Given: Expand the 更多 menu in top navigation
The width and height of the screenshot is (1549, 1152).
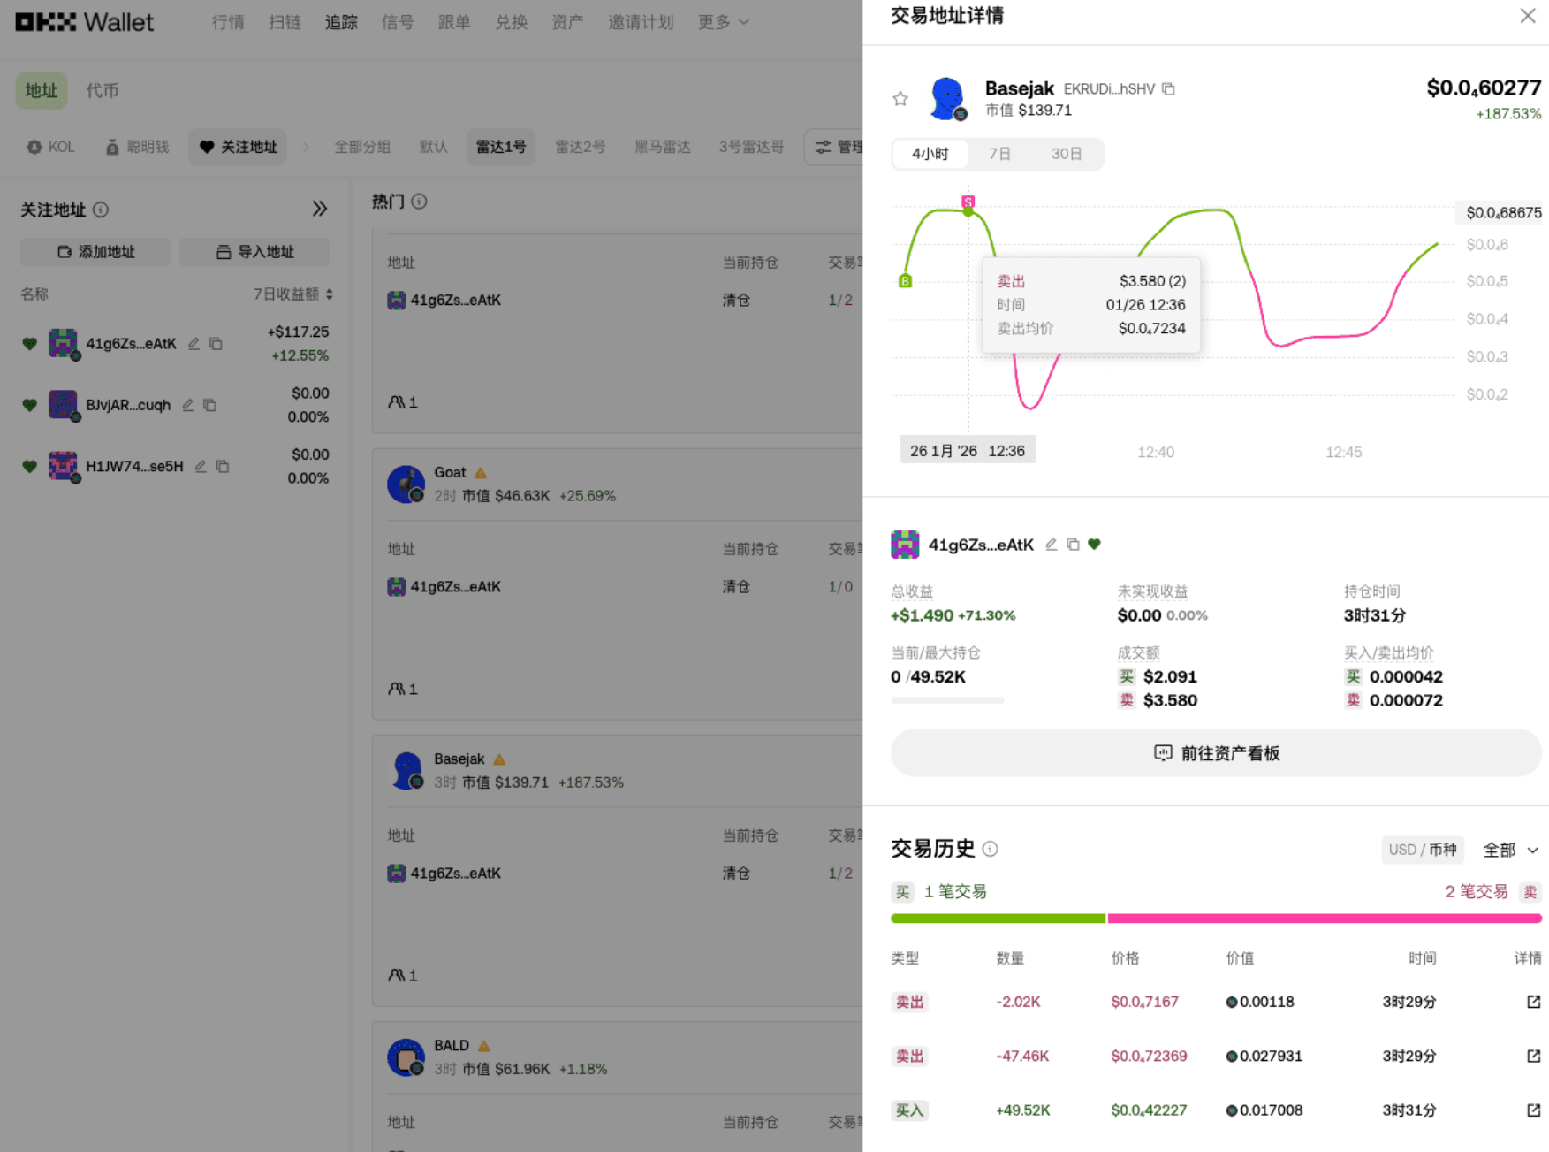Looking at the screenshot, I should (x=723, y=22).
